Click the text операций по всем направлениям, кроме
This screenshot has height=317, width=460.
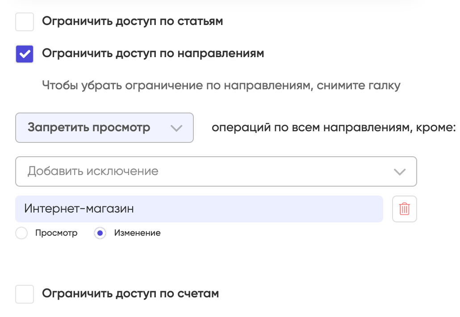coord(334,128)
